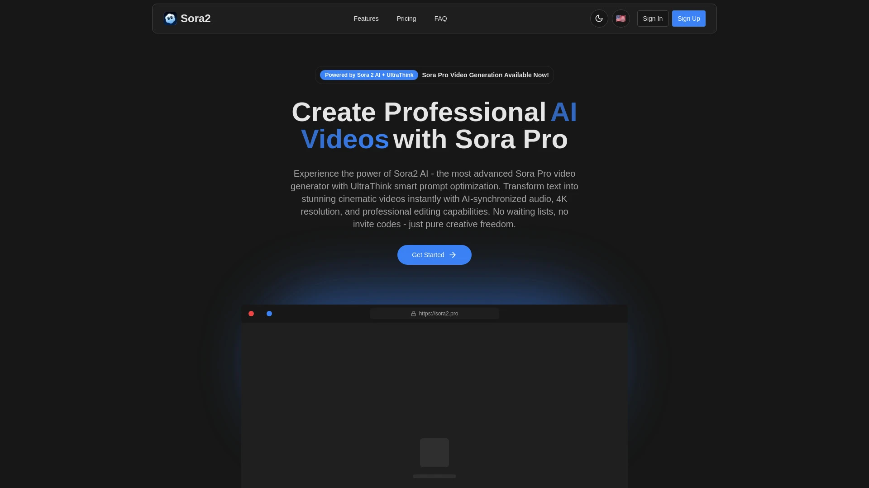This screenshot has height=488, width=869.
Task: Click the Sign Up button
Action: (688, 19)
